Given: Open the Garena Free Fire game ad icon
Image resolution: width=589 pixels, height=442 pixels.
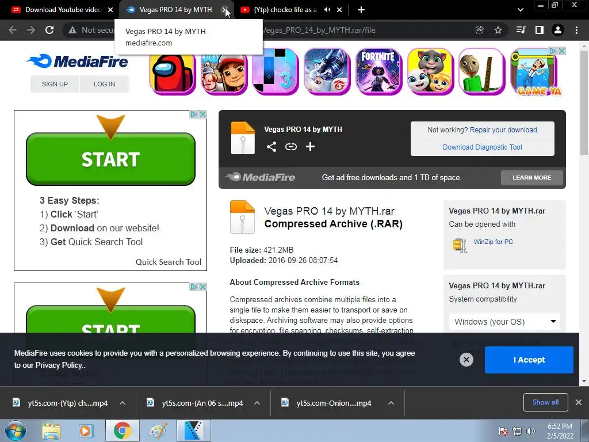Looking at the screenshot, I should 327,71.
